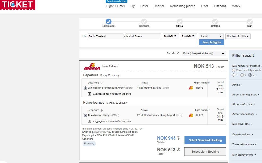Click info icon next to NOK 943
The image size is (262, 163).
(x=178, y=138)
